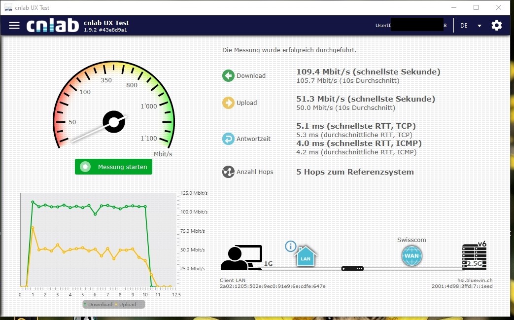This screenshot has width=514, height=320.
Task: Click the green Download arrow icon
Action: (x=228, y=75)
